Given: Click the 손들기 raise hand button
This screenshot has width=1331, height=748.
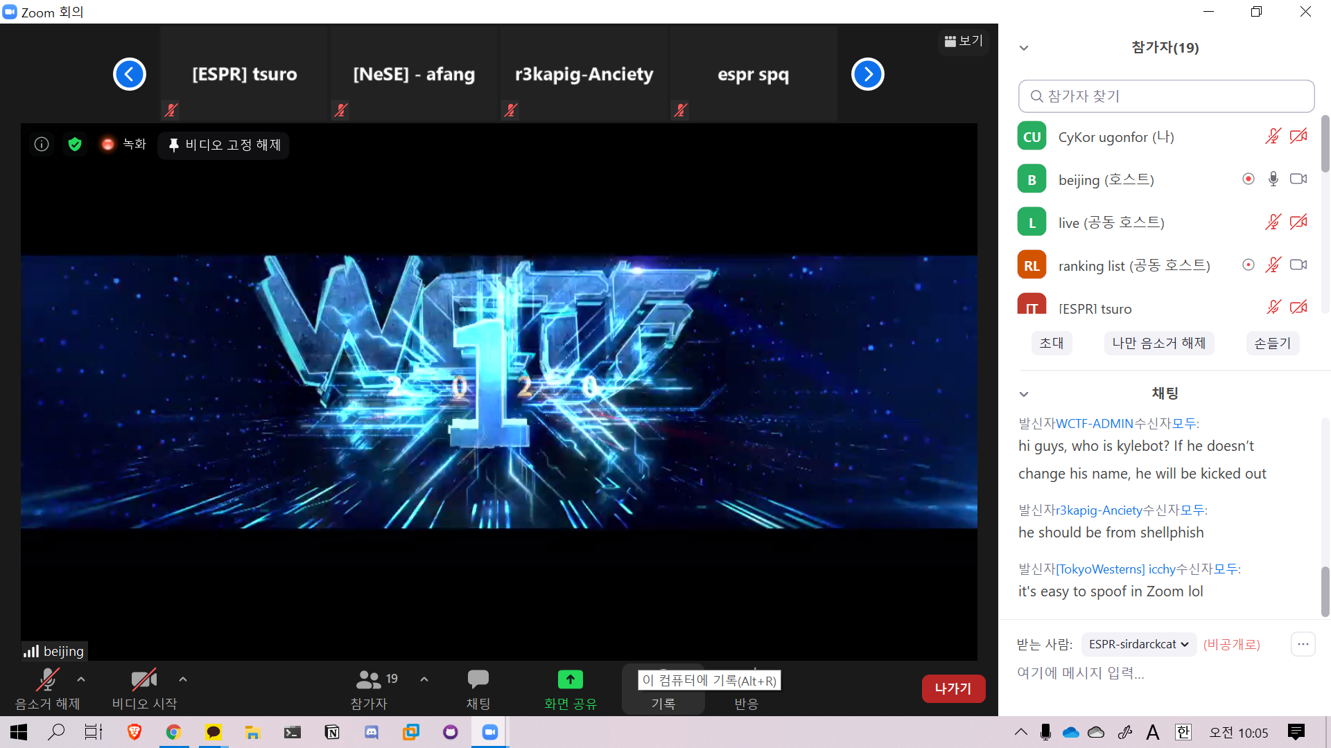Looking at the screenshot, I should [x=1272, y=343].
